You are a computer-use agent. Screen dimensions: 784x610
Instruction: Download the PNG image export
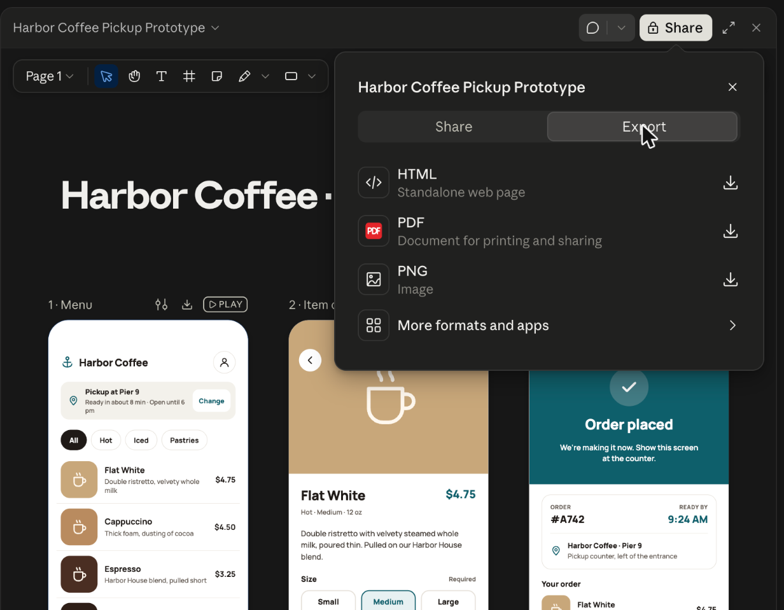click(x=731, y=279)
